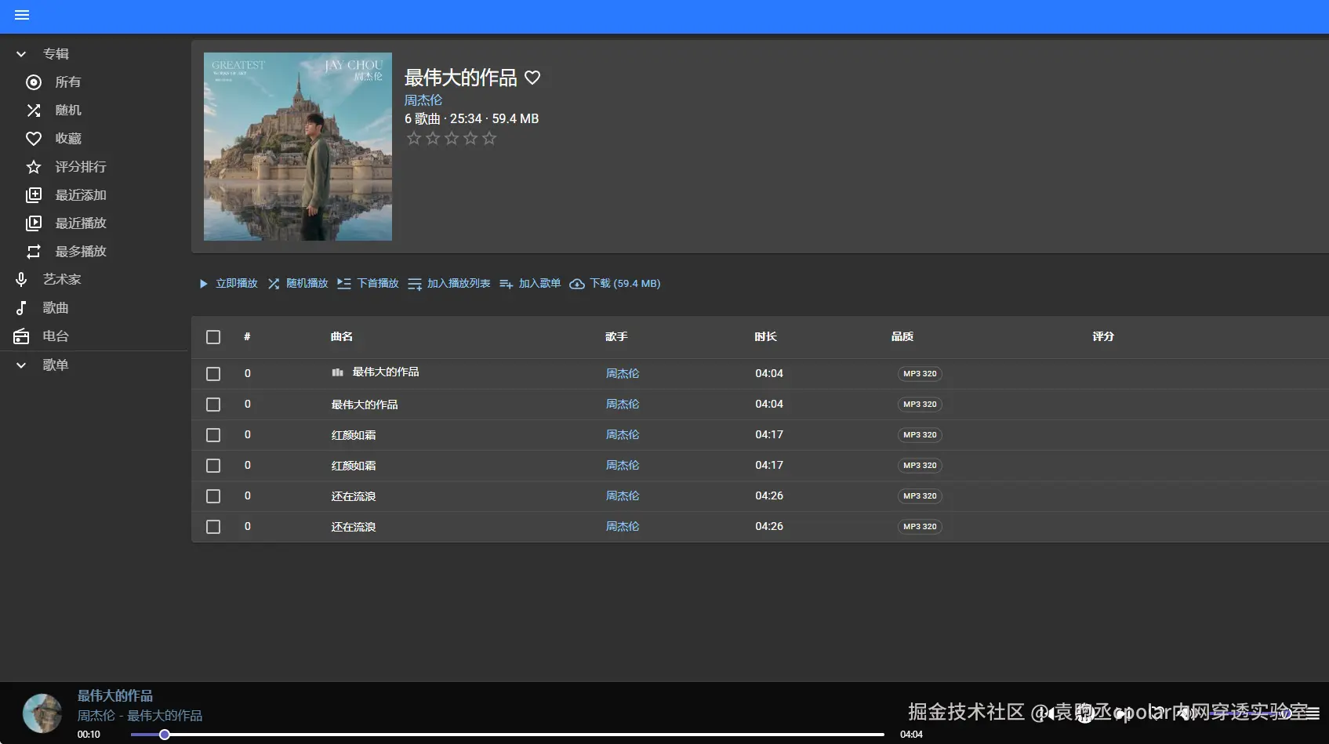Download album via 下载 (59.4 MB)
1329x744 pixels.
click(615, 284)
